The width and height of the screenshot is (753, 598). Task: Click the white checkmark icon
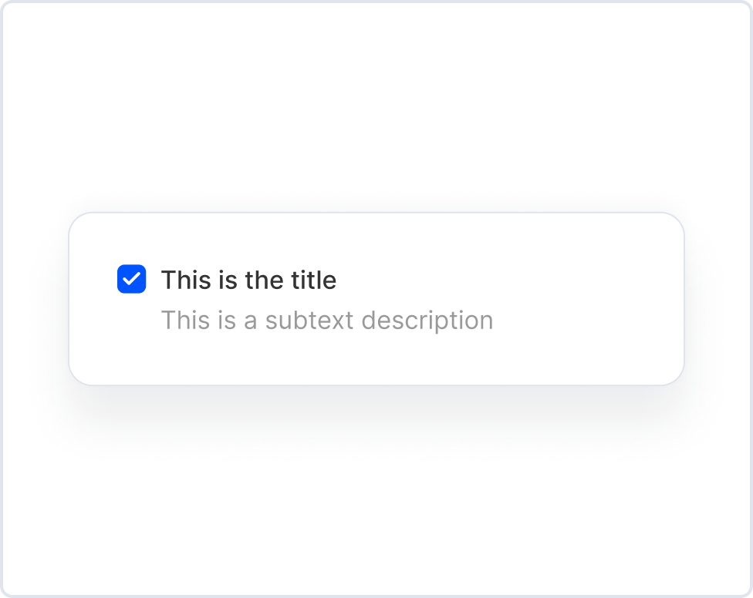(x=131, y=279)
